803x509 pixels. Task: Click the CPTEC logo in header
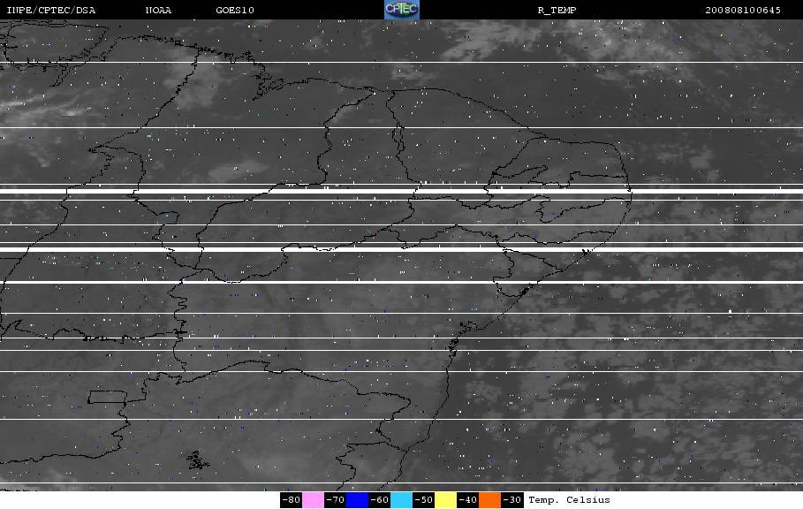coord(401,10)
